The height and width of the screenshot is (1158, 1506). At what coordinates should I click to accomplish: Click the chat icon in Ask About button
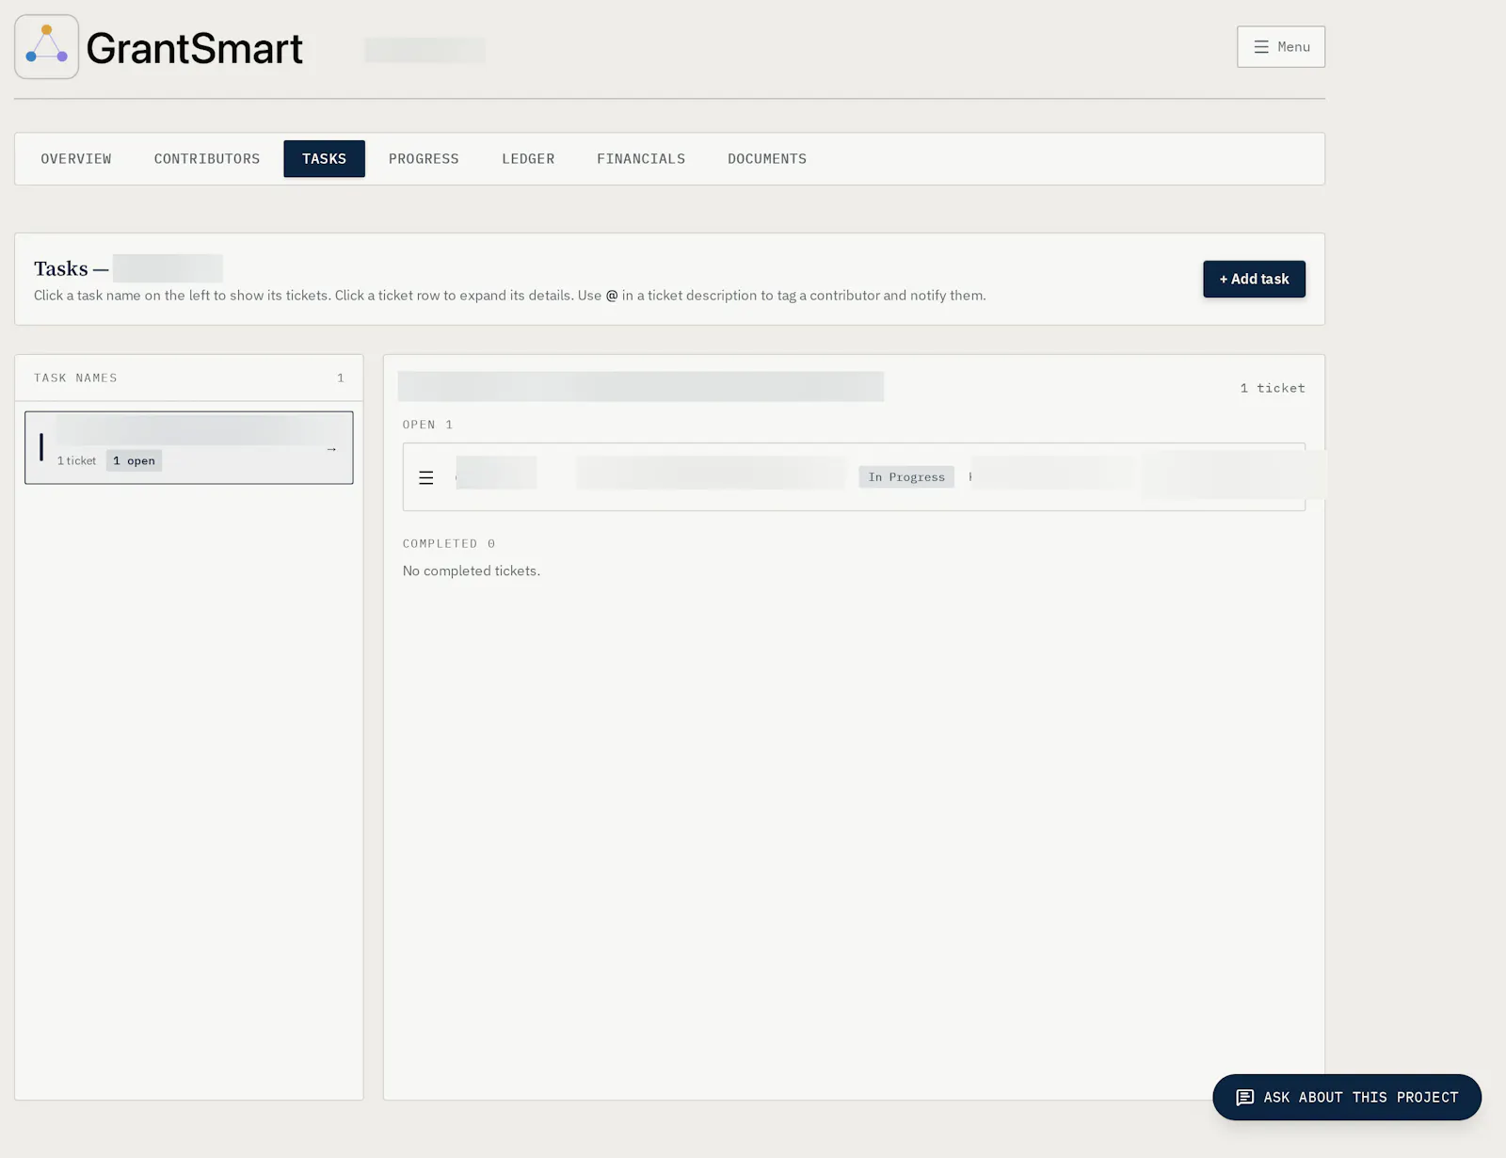[x=1244, y=1098]
